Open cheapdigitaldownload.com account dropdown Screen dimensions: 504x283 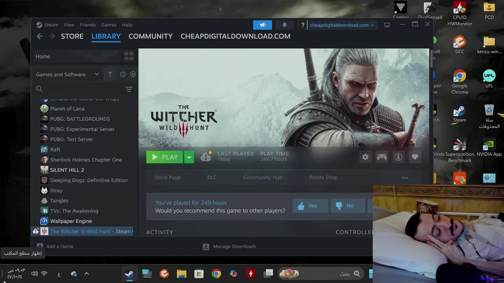[342, 25]
